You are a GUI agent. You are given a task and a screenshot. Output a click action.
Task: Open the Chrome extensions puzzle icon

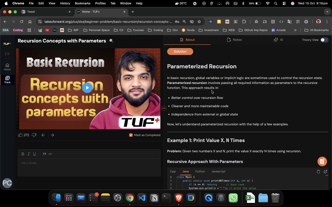point(244,22)
